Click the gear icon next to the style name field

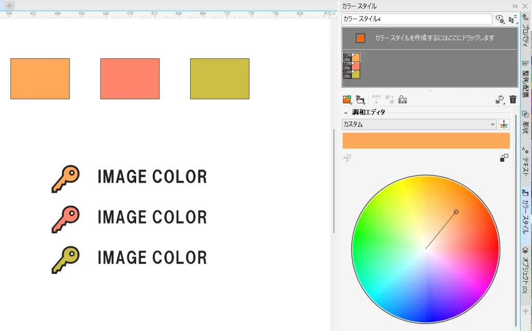(499, 19)
